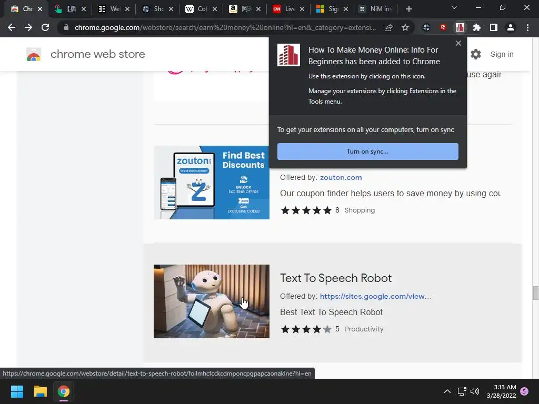Click the padlock site info icon

click(x=66, y=27)
